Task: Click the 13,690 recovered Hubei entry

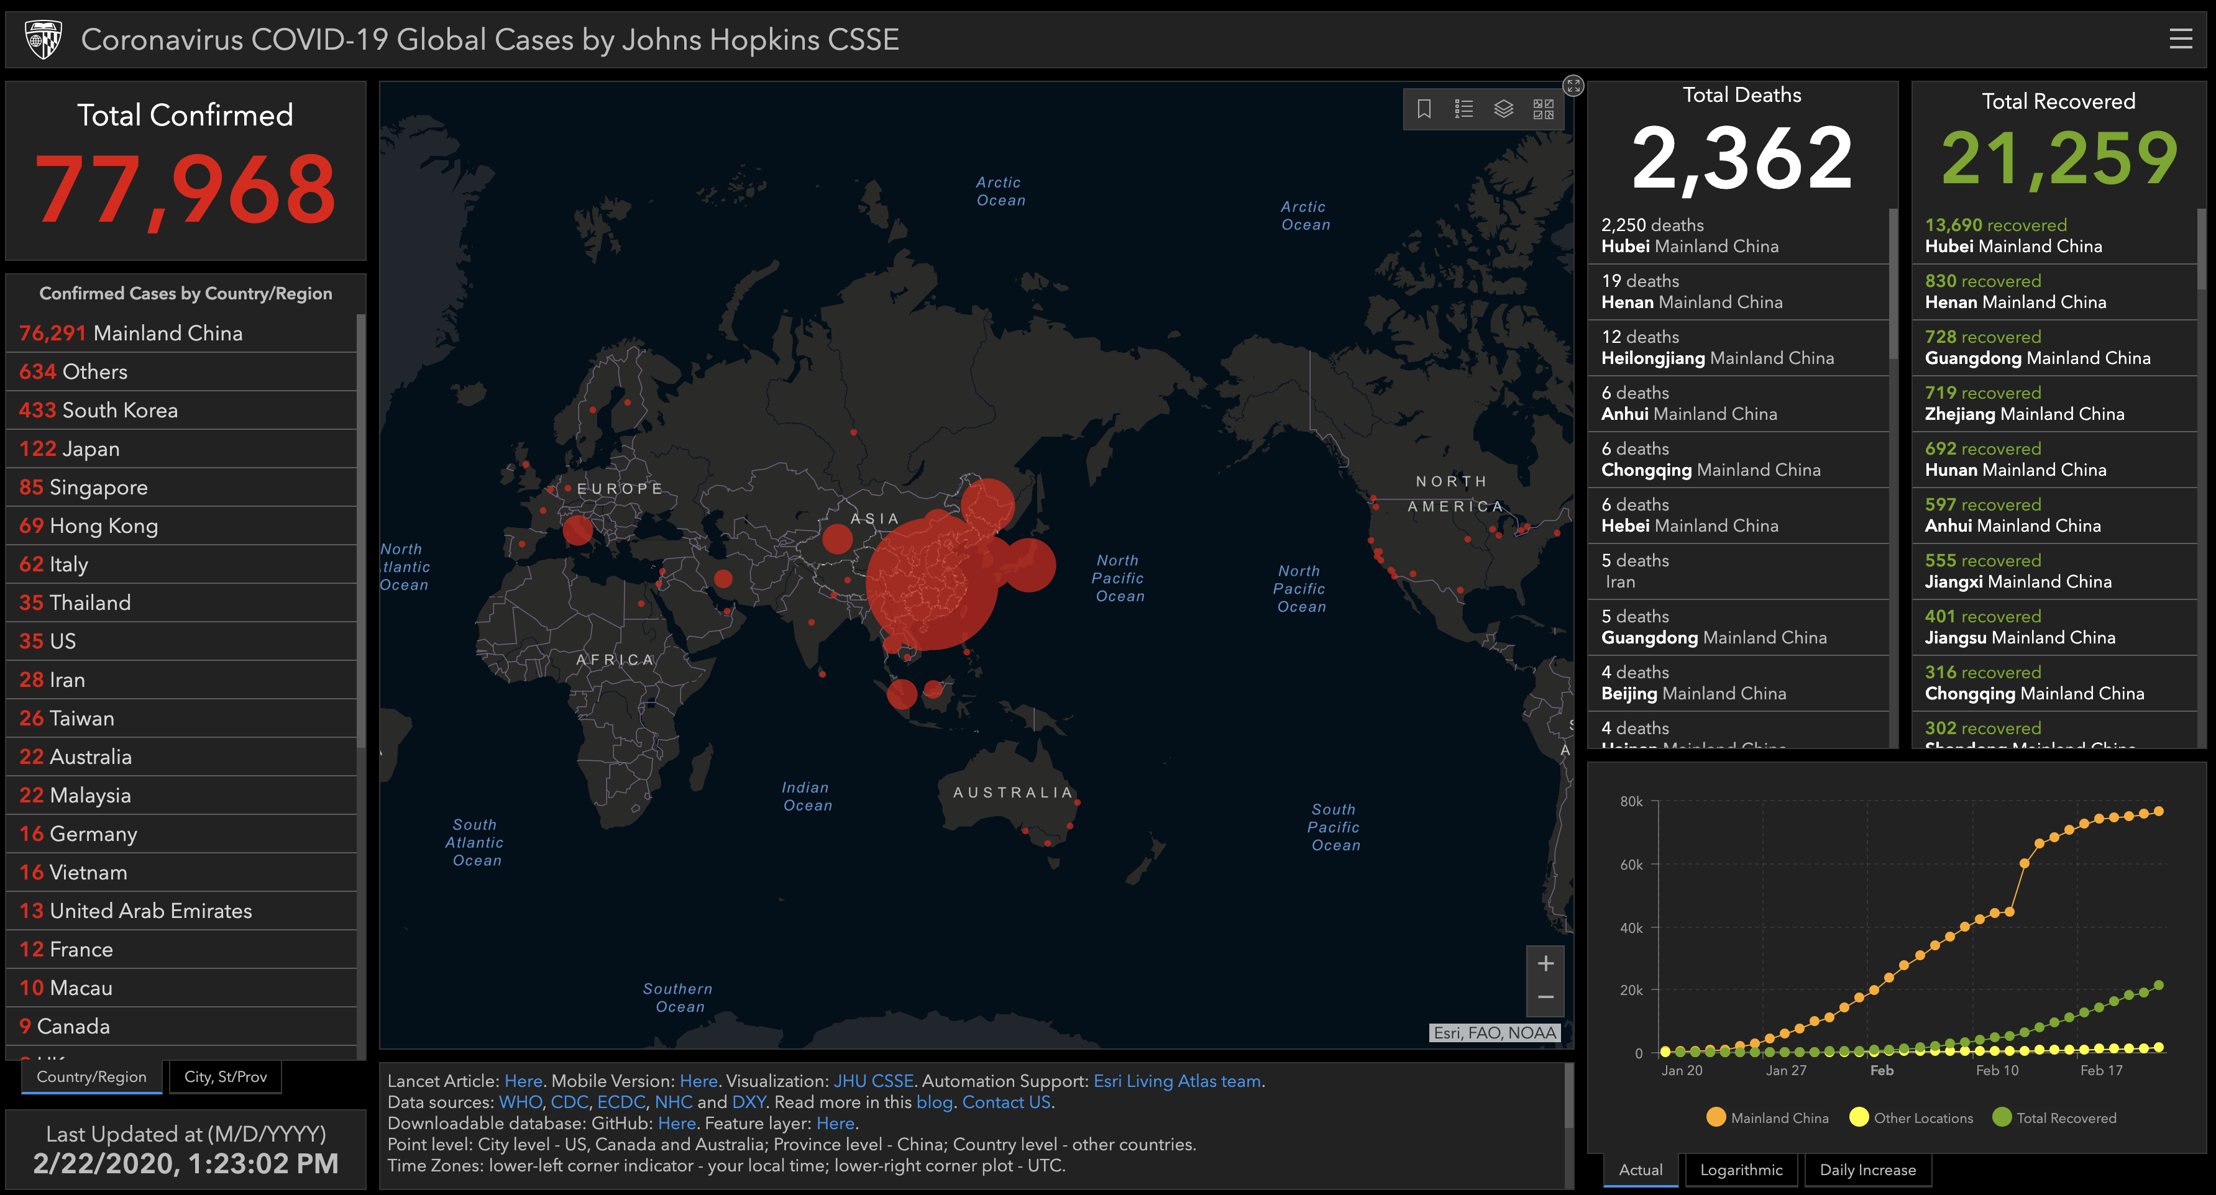Action: (x=2054, y=235)
